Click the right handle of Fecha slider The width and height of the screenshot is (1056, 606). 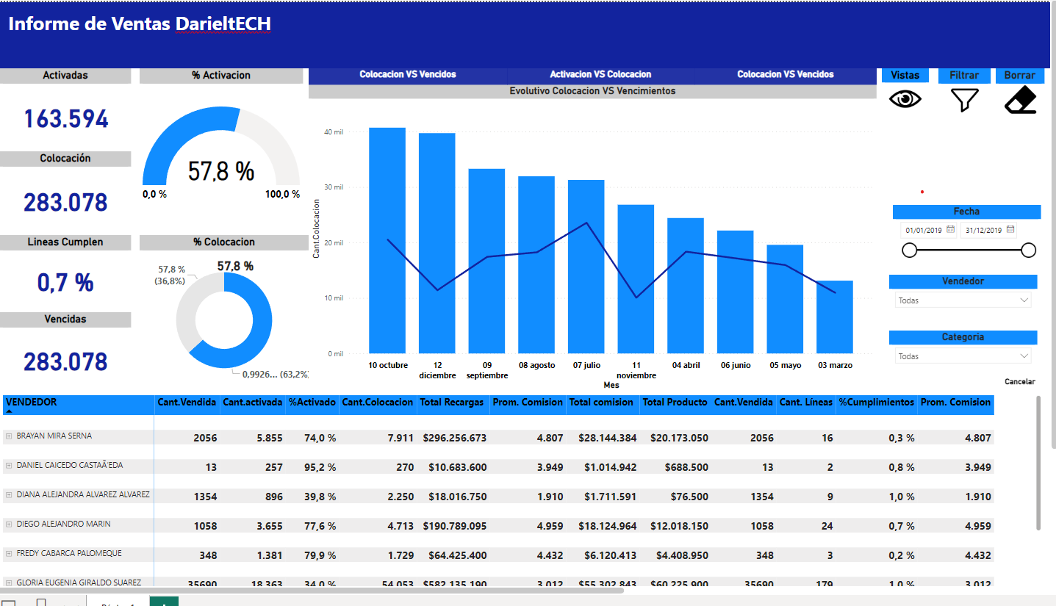[x=1029, y=250]
